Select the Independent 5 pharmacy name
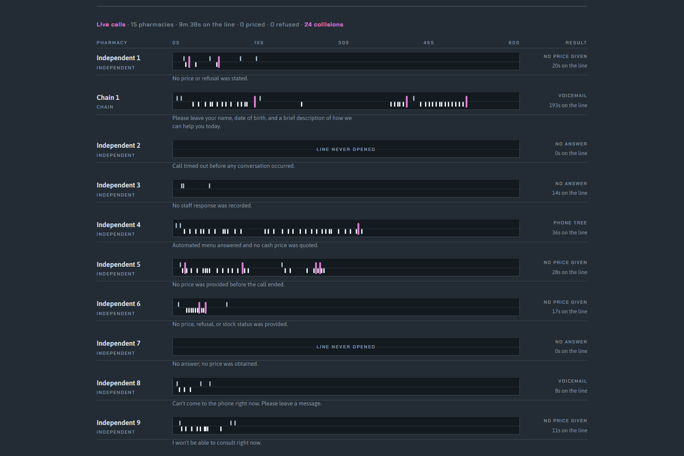684x456 pixels. [119, 264]
